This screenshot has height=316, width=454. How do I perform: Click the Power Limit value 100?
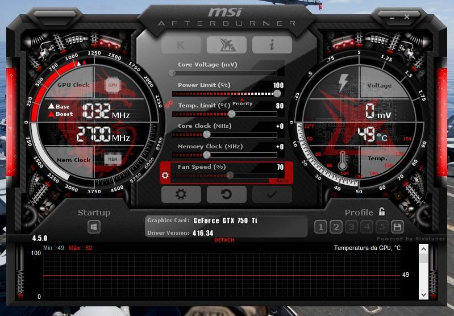pos(278,85)
